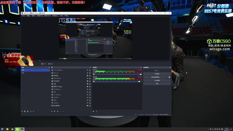This screenshot has width=233, height=131.
Task: Open scene filters icon in Scenes panel toolbar
Action: 28,111
